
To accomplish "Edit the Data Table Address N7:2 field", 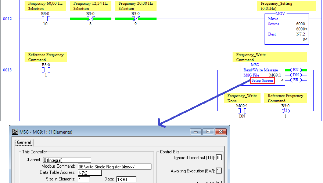I will (x=90, y=173).
